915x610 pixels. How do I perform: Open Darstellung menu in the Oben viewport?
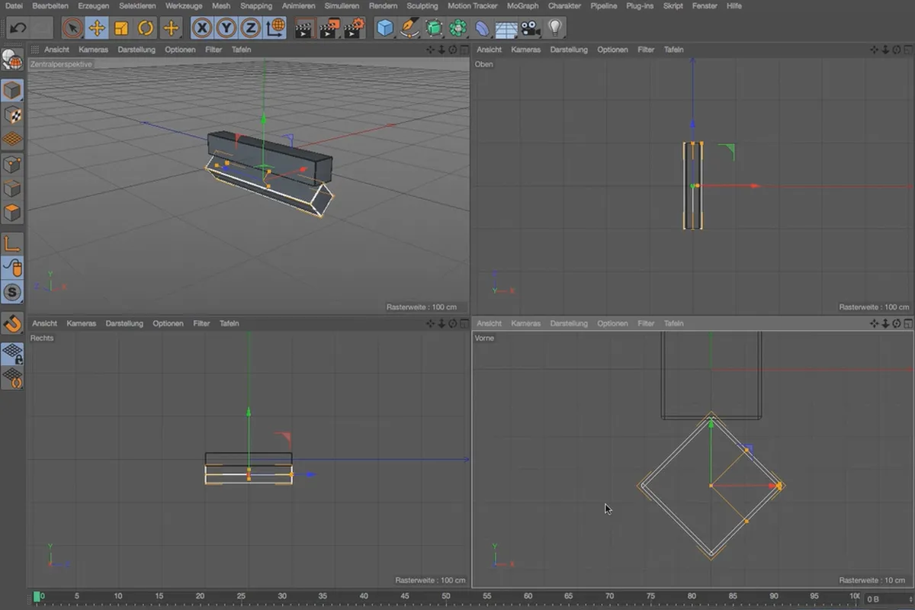click(569, 50)
